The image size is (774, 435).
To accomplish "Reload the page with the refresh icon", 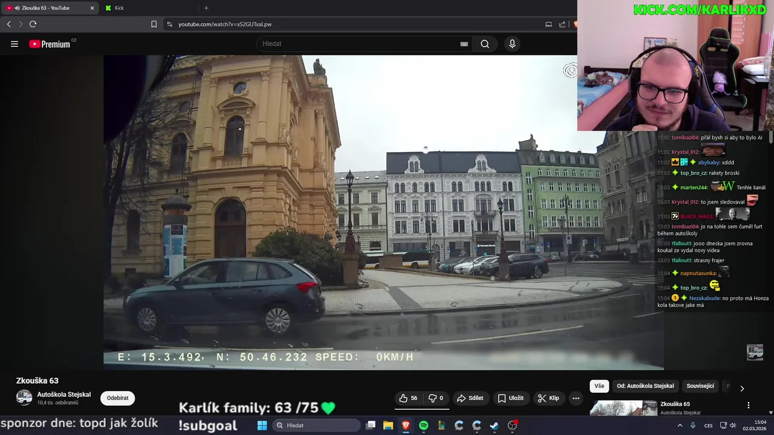I will point(33,24).
